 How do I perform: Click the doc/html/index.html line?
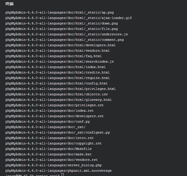(56, 67)
